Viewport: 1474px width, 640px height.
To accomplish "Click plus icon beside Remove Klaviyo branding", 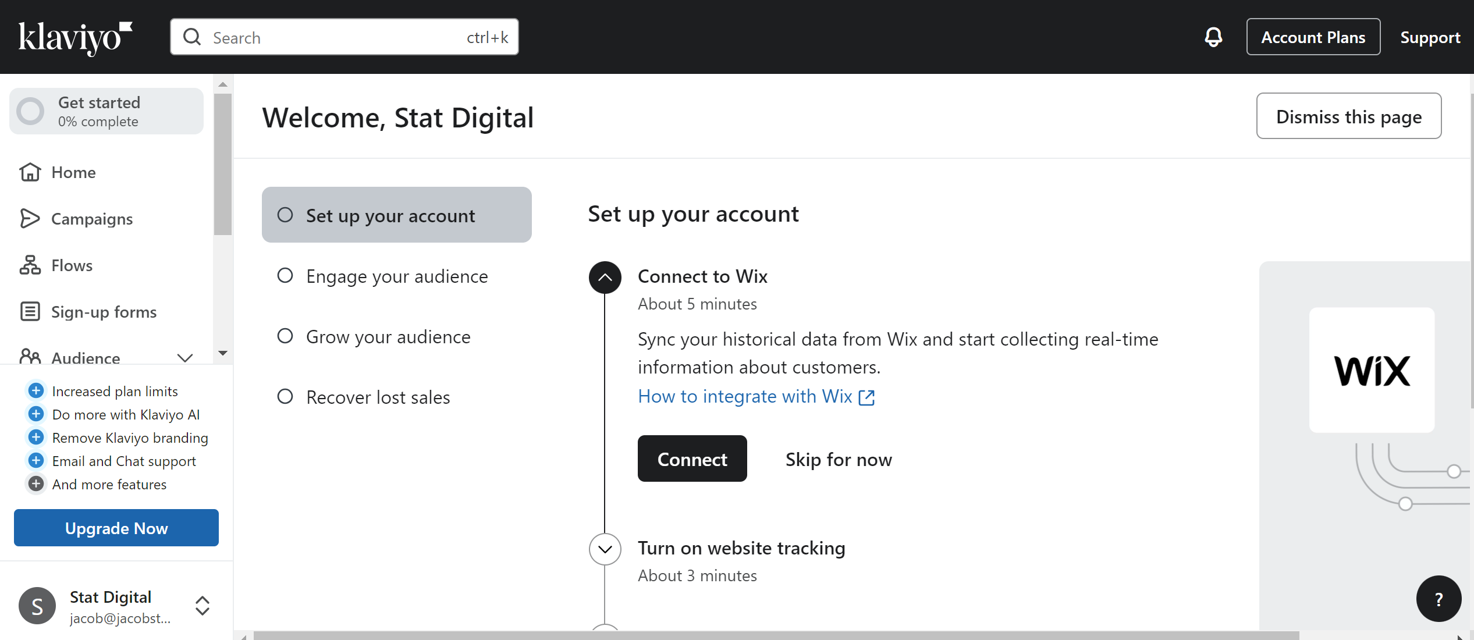I will [x=36, y=437].
